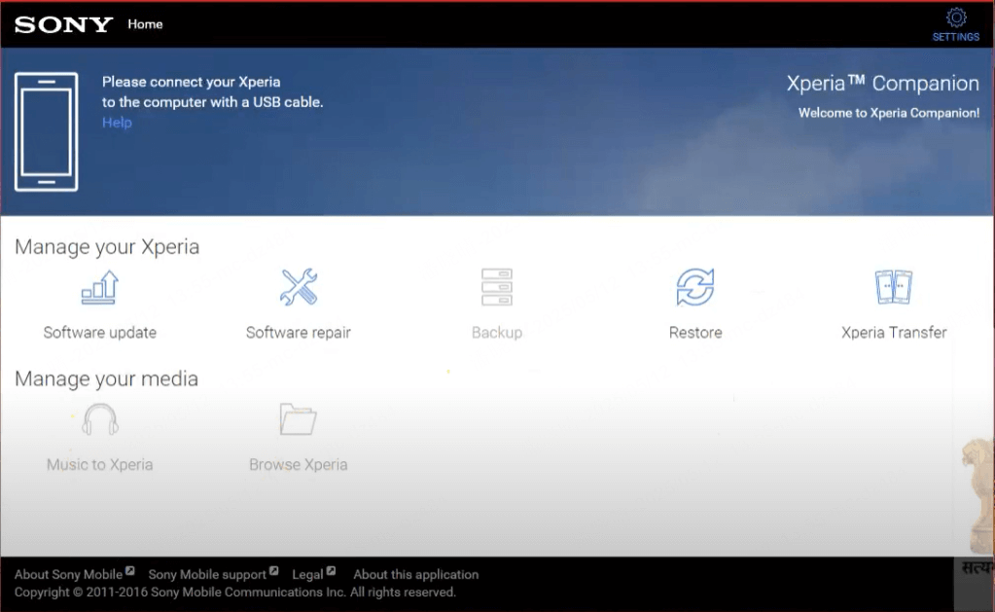Screen dimensions: 995x612
Task: Click the SONY logo
Action: point(63,24)
